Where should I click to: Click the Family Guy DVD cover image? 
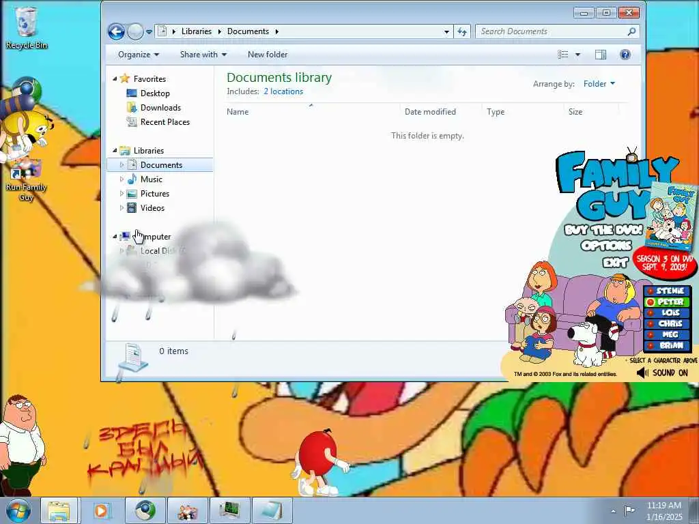click(x=670, y=217)
